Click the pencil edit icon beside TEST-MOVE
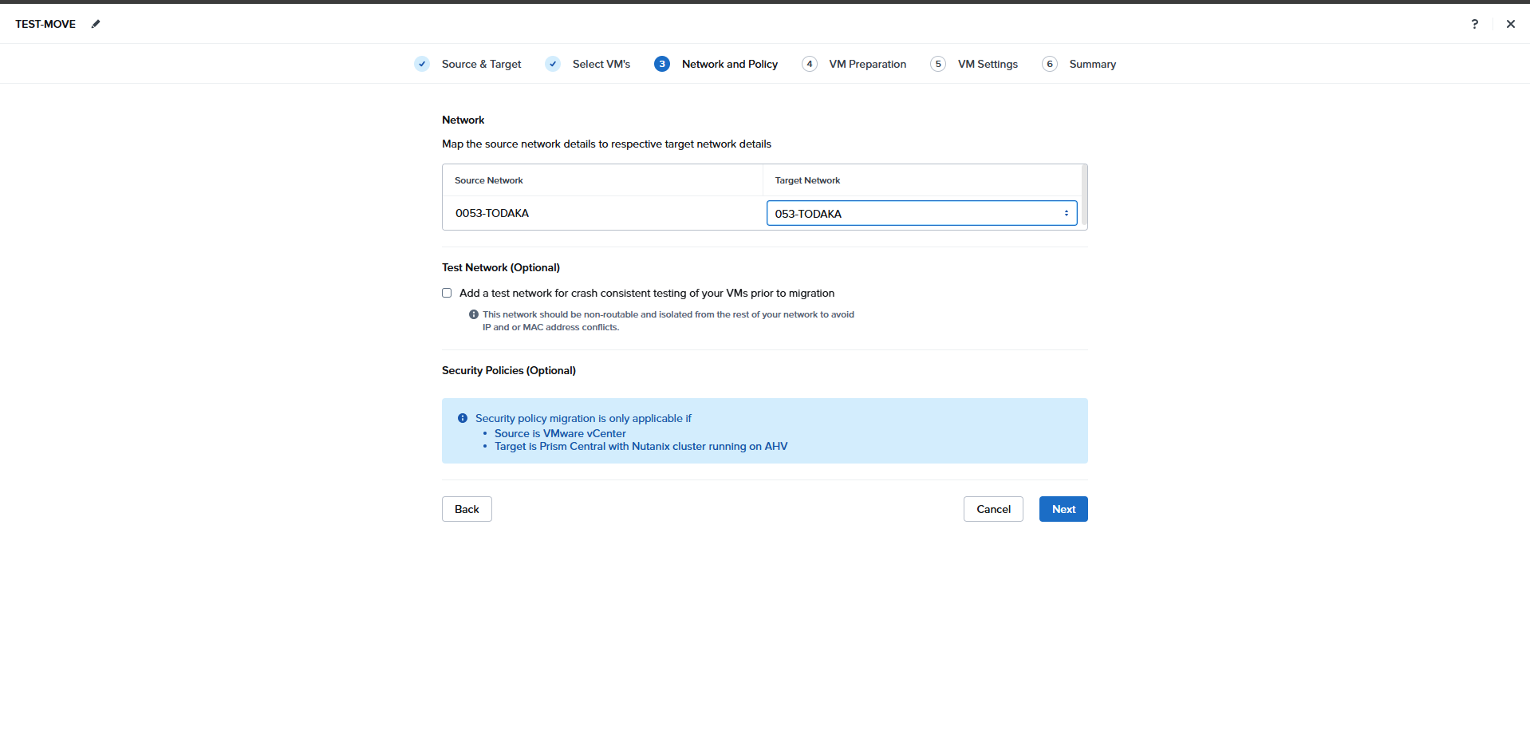This screenshot has width=1530, height=730. 96,24
